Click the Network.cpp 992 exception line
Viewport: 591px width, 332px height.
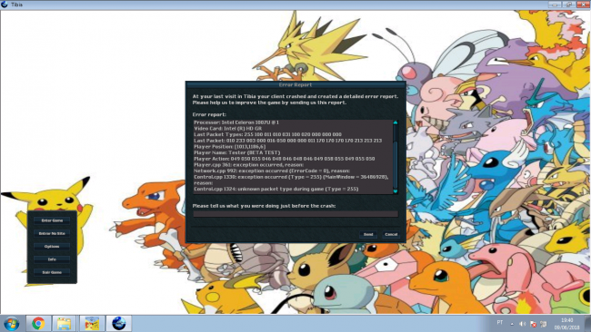click(272, 171)
